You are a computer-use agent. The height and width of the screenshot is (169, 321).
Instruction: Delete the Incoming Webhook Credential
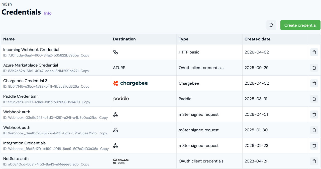tap(314, 52)
